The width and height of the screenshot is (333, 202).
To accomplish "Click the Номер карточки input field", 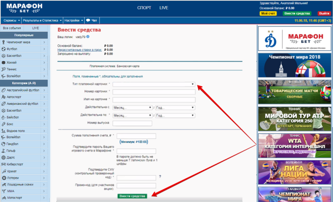I will [x=154, y=92].
